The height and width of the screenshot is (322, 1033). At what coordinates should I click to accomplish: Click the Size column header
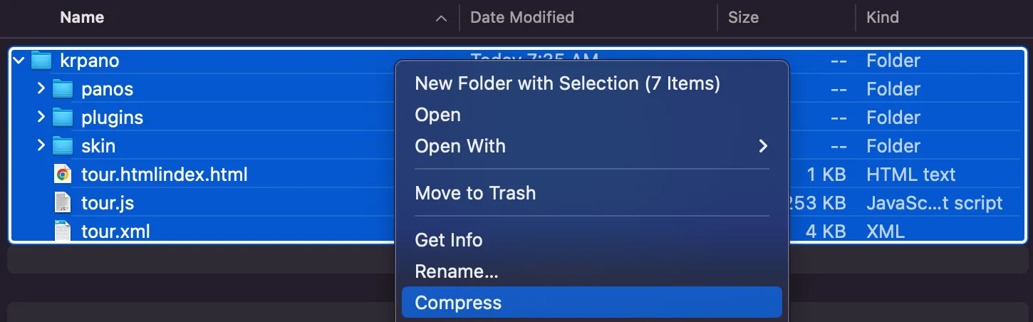click(x=743, y=18)
